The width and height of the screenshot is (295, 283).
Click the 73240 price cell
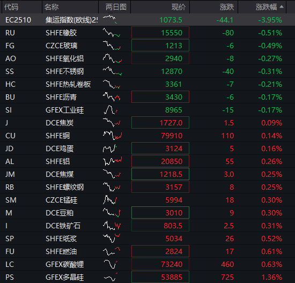[160, 264]
